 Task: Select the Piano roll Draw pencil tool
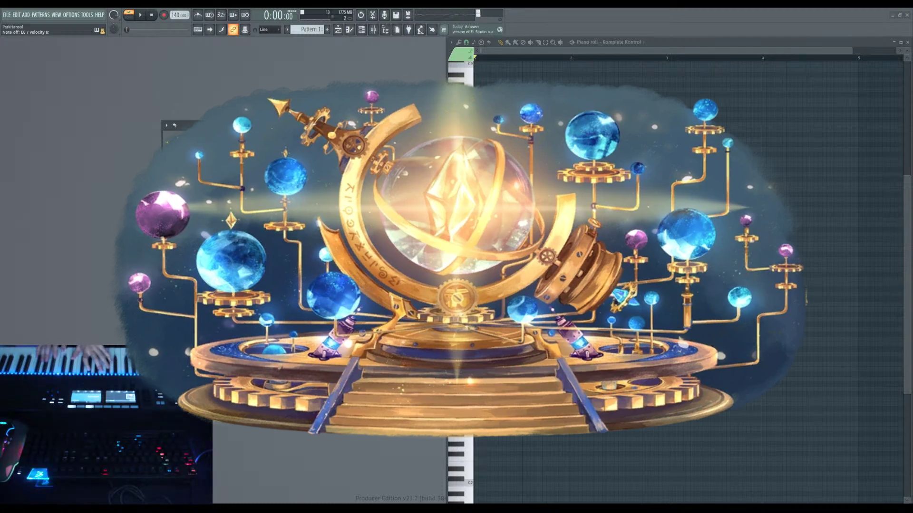pyautogui.click(x=500, y=42)
